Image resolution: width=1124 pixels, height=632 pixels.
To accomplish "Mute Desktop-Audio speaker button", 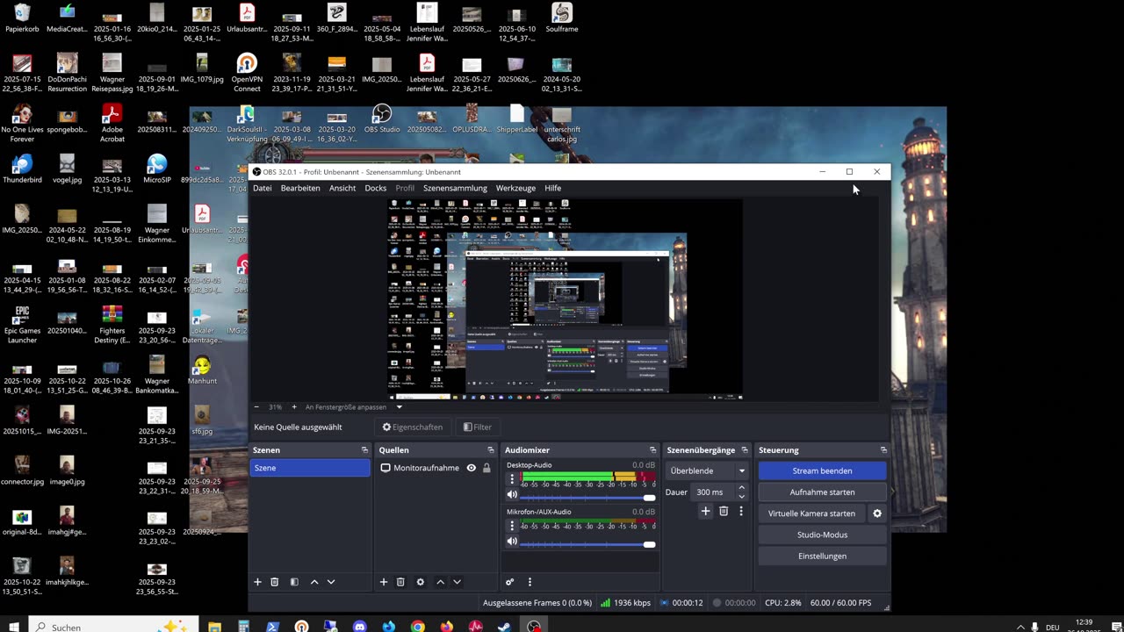I will pos(512,496).
